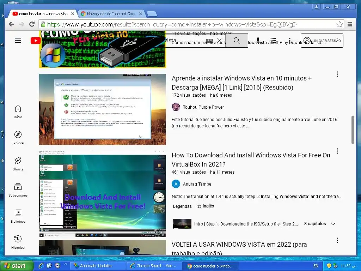Viewport: 361px width, 271px height.
Task: Open options for Aprende a instalar video
Action: pos(337,74)
